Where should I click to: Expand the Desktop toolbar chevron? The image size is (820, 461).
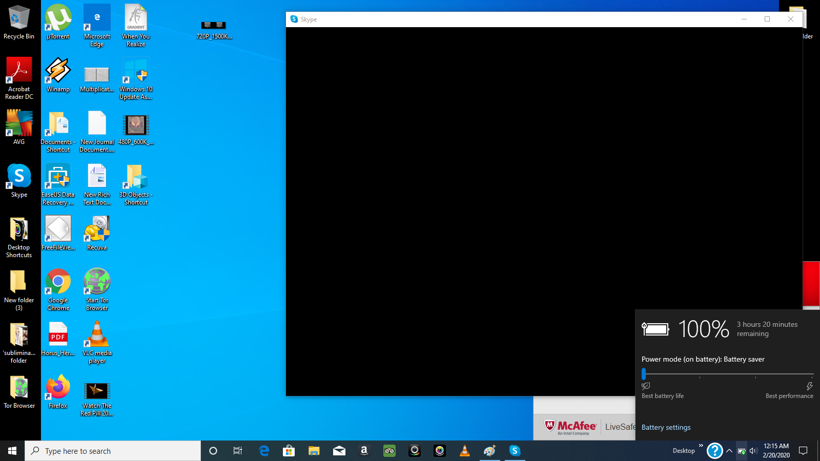pos(701,446)
